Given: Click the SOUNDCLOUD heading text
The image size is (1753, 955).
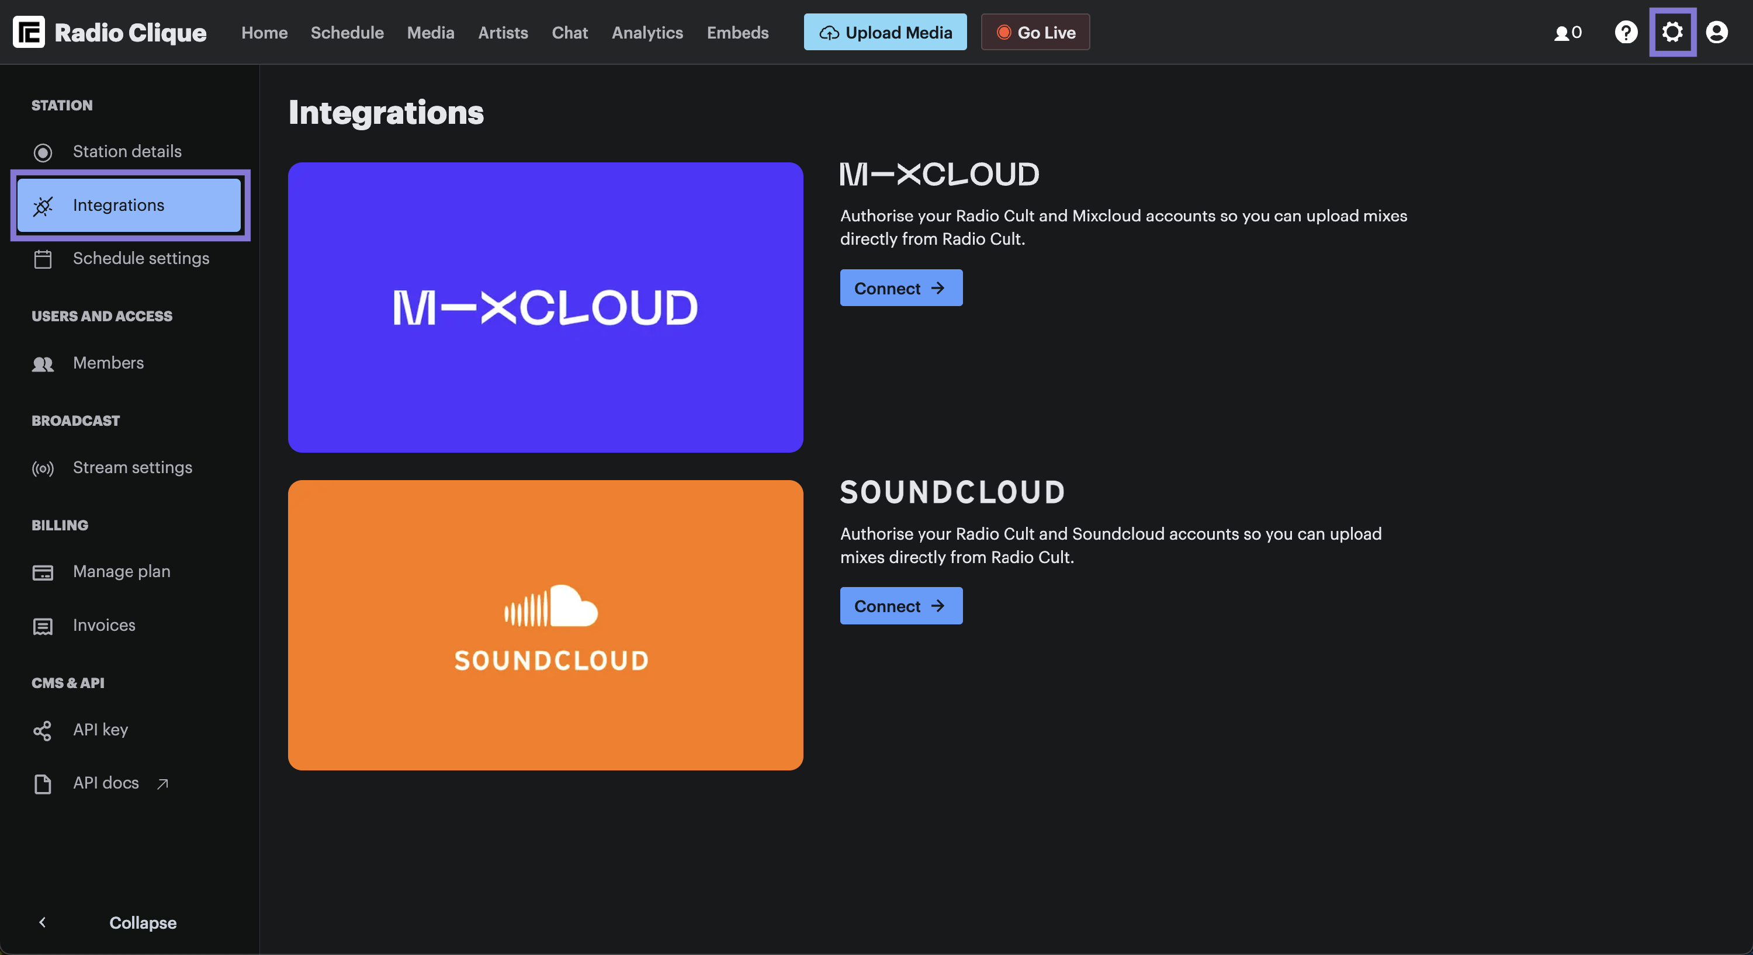Looking at the screenshot, I should point(952,492).
